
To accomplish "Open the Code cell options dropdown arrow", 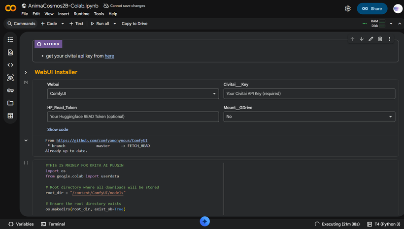I will (x=63, y=24).
